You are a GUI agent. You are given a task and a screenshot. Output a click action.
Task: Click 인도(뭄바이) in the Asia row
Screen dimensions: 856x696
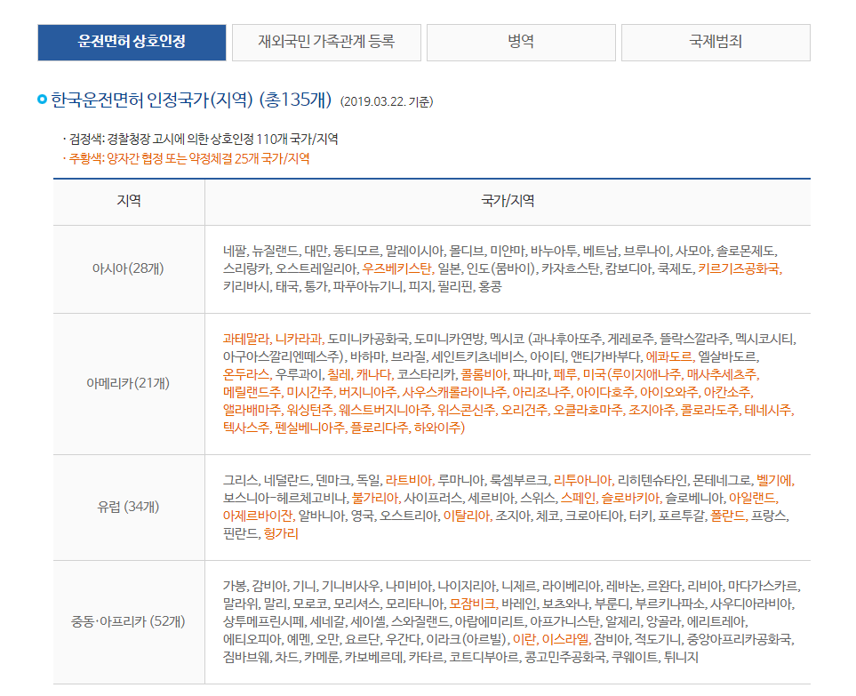(501, 268)
